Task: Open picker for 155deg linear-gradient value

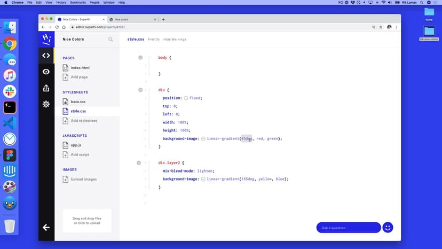Action: [203, 179]
